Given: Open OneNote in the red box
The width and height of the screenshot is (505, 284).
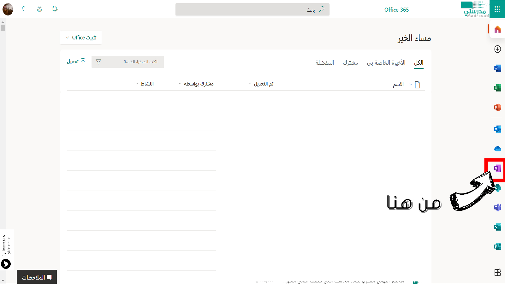Looking at the screenshot, I should (x=497, y=169).
